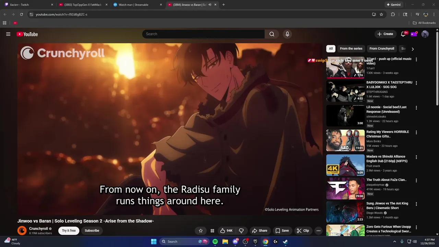Viewport: 439px width, 247px height.
Task: Open the Crunchyroll channel name link
Action: pos(38,228)
